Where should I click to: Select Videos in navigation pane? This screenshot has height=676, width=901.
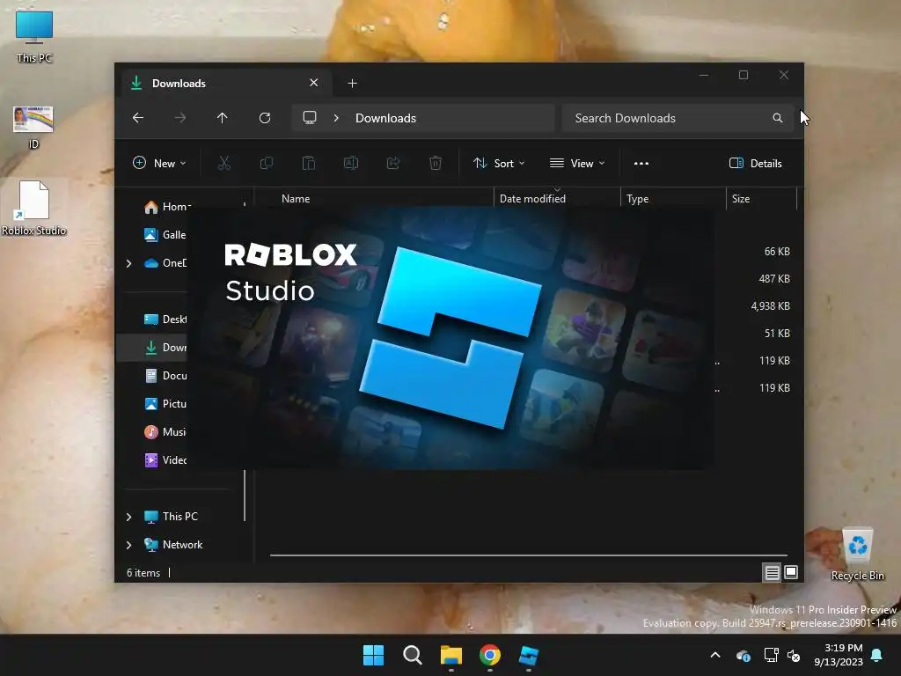click(x=165, y=459)
